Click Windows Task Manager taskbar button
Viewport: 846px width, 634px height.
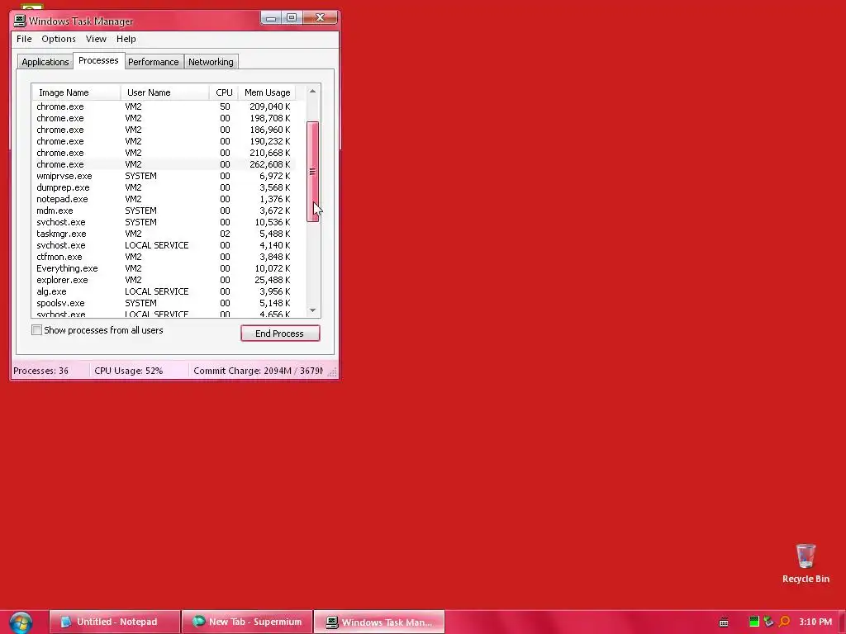379,622
